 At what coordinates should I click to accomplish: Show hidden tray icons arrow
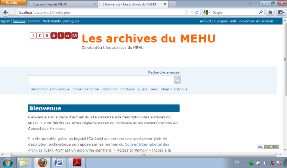pos(245,163)
